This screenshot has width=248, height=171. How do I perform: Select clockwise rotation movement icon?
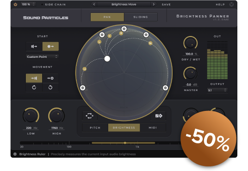coord(34,87)
